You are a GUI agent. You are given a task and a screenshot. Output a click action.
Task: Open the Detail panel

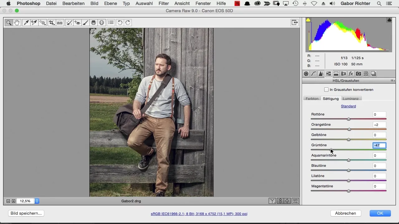tap(321, 74)
